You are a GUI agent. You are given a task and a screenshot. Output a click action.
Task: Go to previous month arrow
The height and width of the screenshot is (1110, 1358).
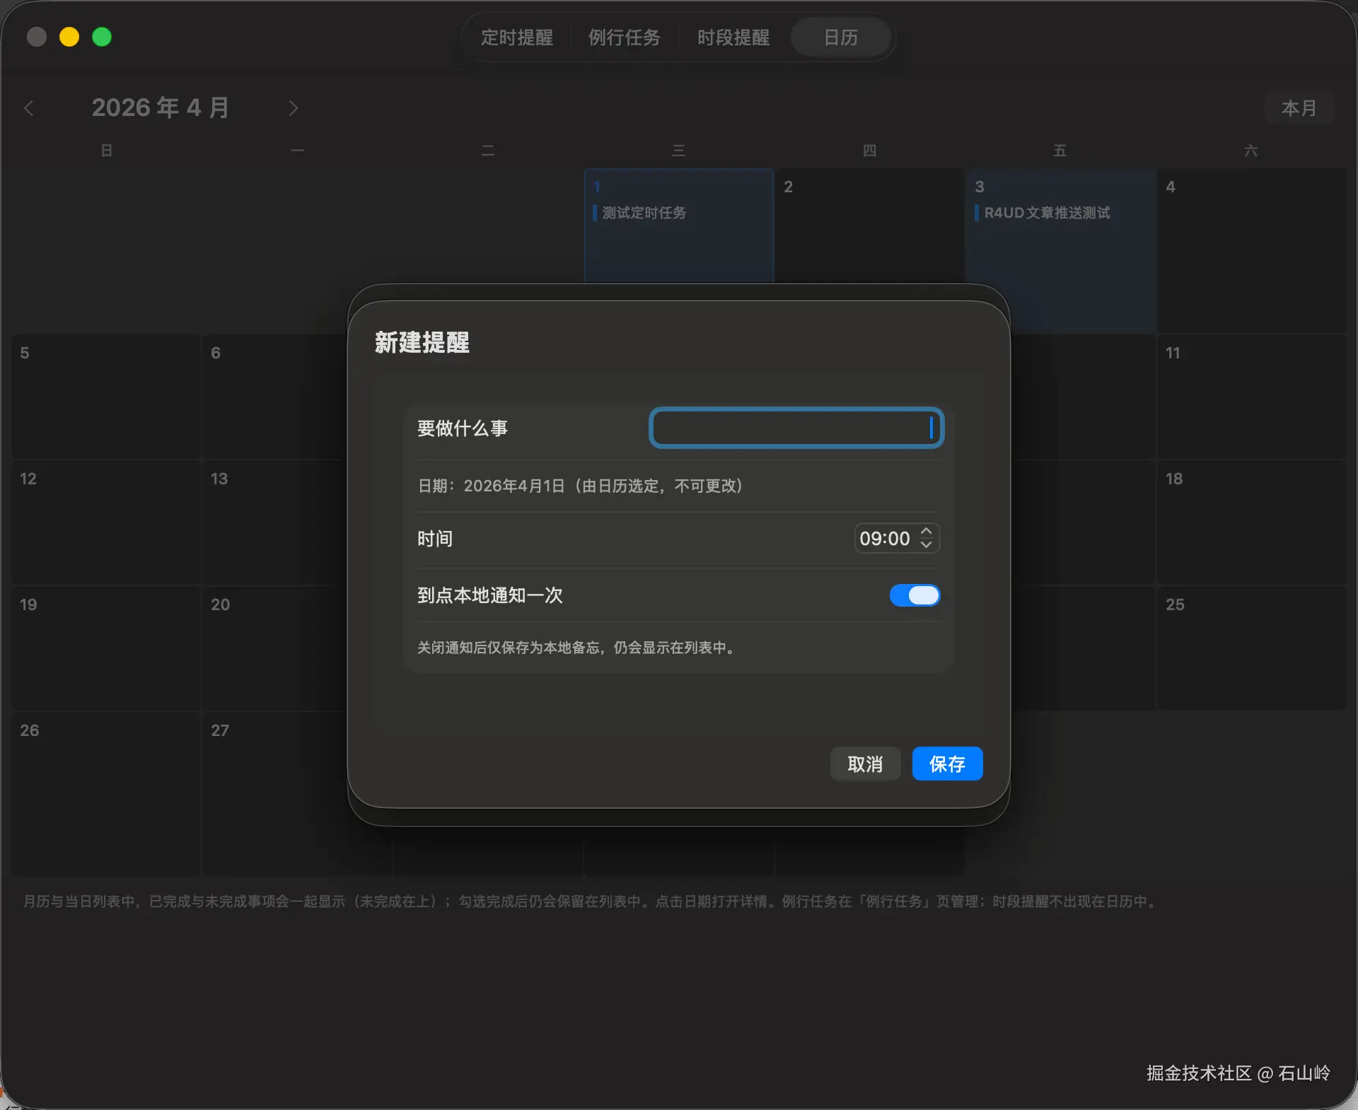(x=29, y=108)
